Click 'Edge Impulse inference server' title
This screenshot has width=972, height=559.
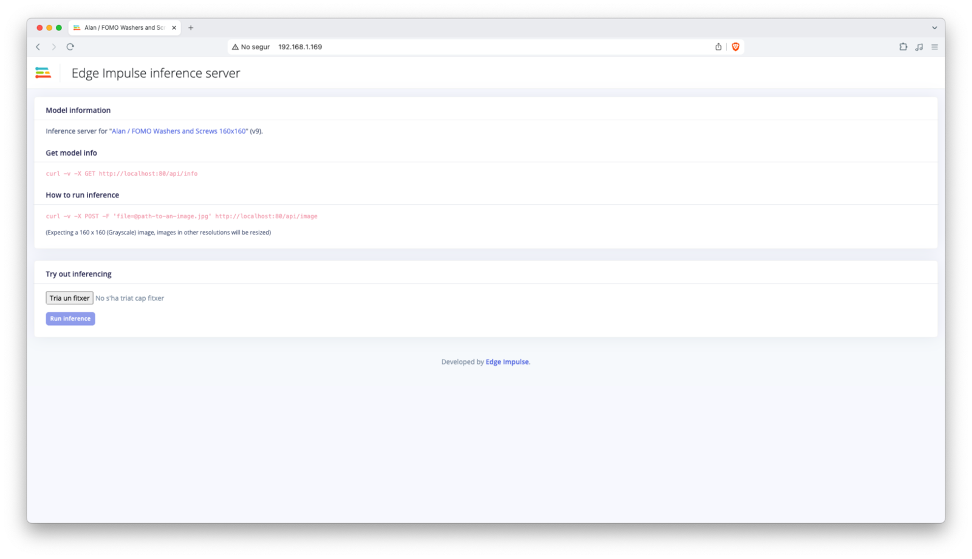[x=156, y=73]
